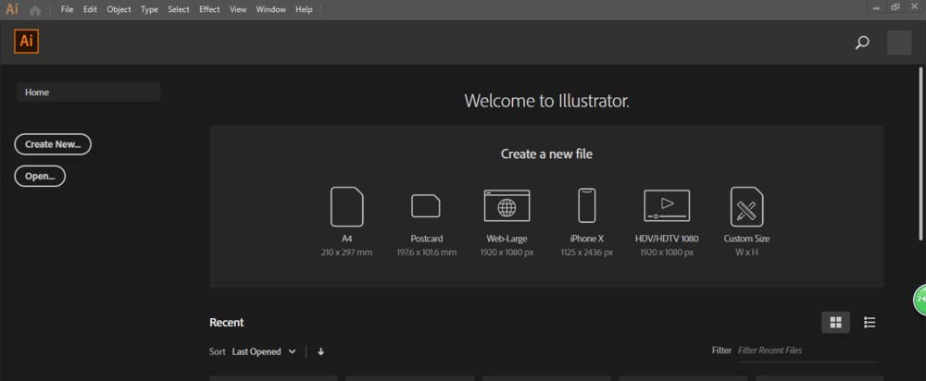Open the Object menu
Viewport: 926px width, 381px height.
point(119,9)
